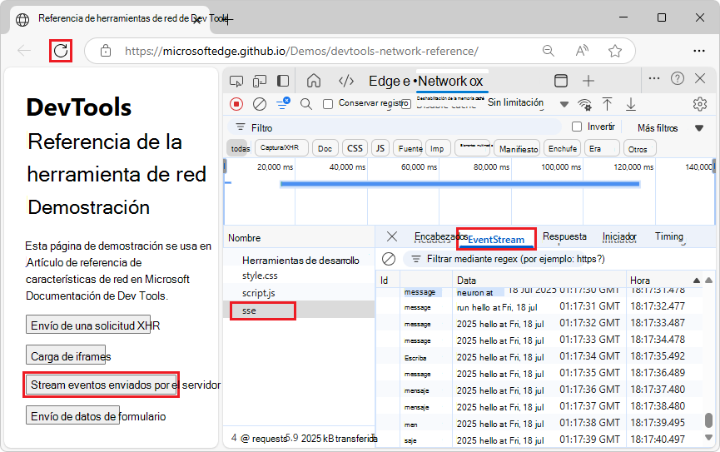Open the Application tool icon in DevTools
Viewport: 720px width, 452px height.
[561, 81]
